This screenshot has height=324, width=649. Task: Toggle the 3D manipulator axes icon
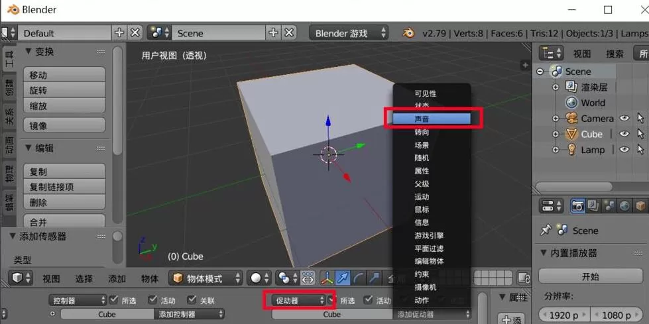(327, 278)
